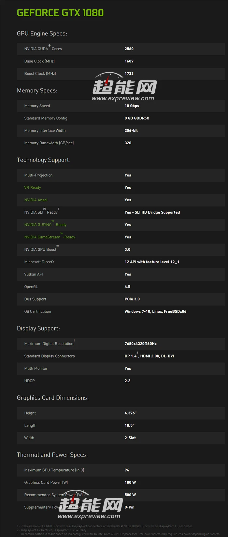Select the 256-bit value
Screen dimensions: 228x537
(131, 131)
